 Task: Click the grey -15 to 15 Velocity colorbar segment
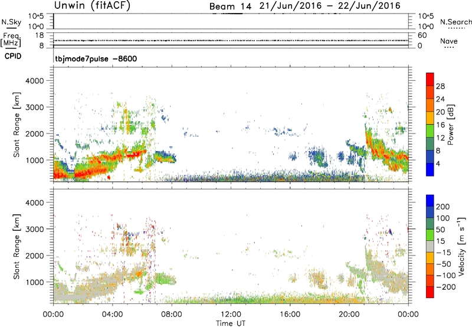[x=430, y=246]
